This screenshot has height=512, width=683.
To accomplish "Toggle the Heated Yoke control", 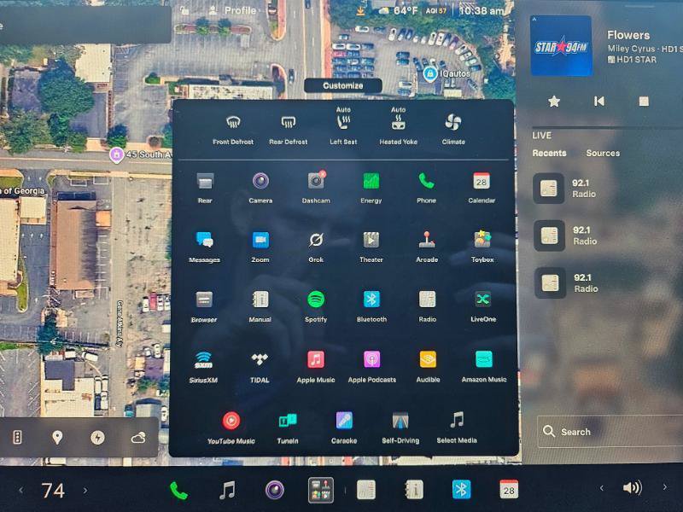I will click(x=398, y=125).
